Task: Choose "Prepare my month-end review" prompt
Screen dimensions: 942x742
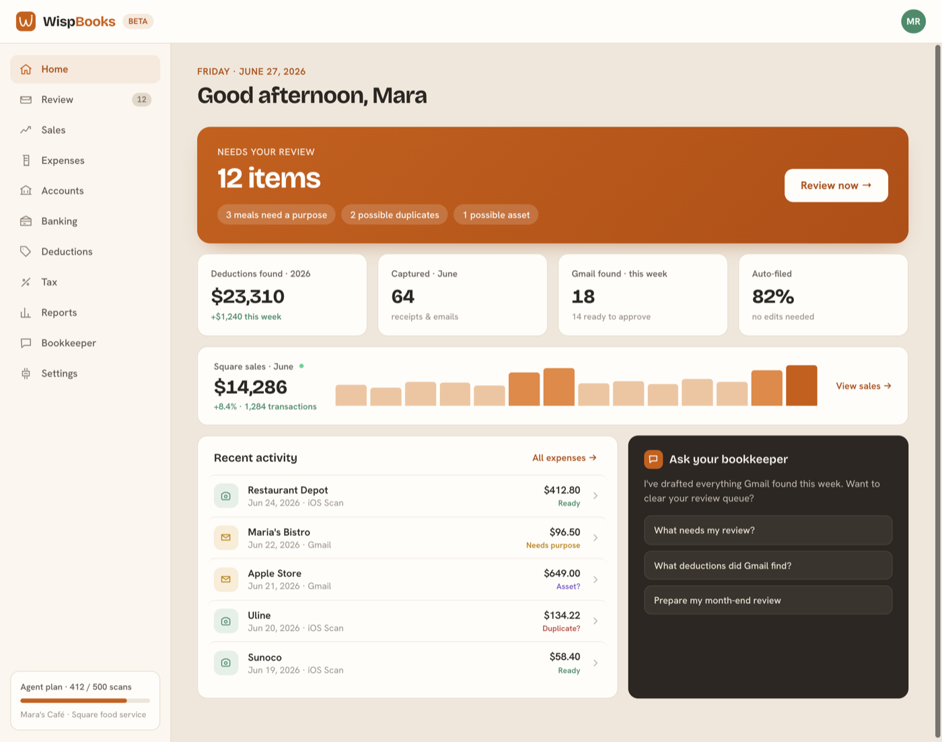Action: coord(768,601)
